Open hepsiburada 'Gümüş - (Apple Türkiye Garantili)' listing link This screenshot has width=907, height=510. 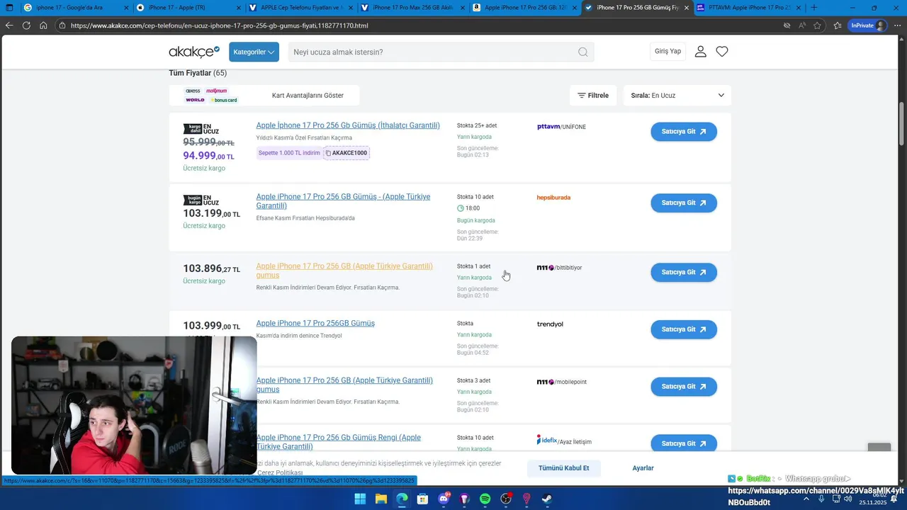click(343, 201)
